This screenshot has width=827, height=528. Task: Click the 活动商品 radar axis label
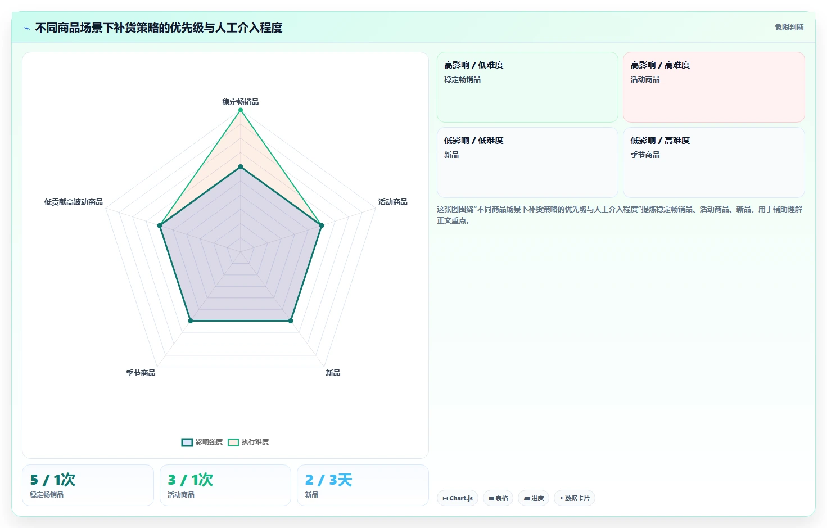393,202
